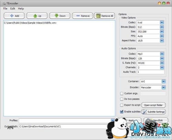The width and height of the screenshot is (172, 140).
Task: Click the blue minus Remove icon
Action: [78, 16]
